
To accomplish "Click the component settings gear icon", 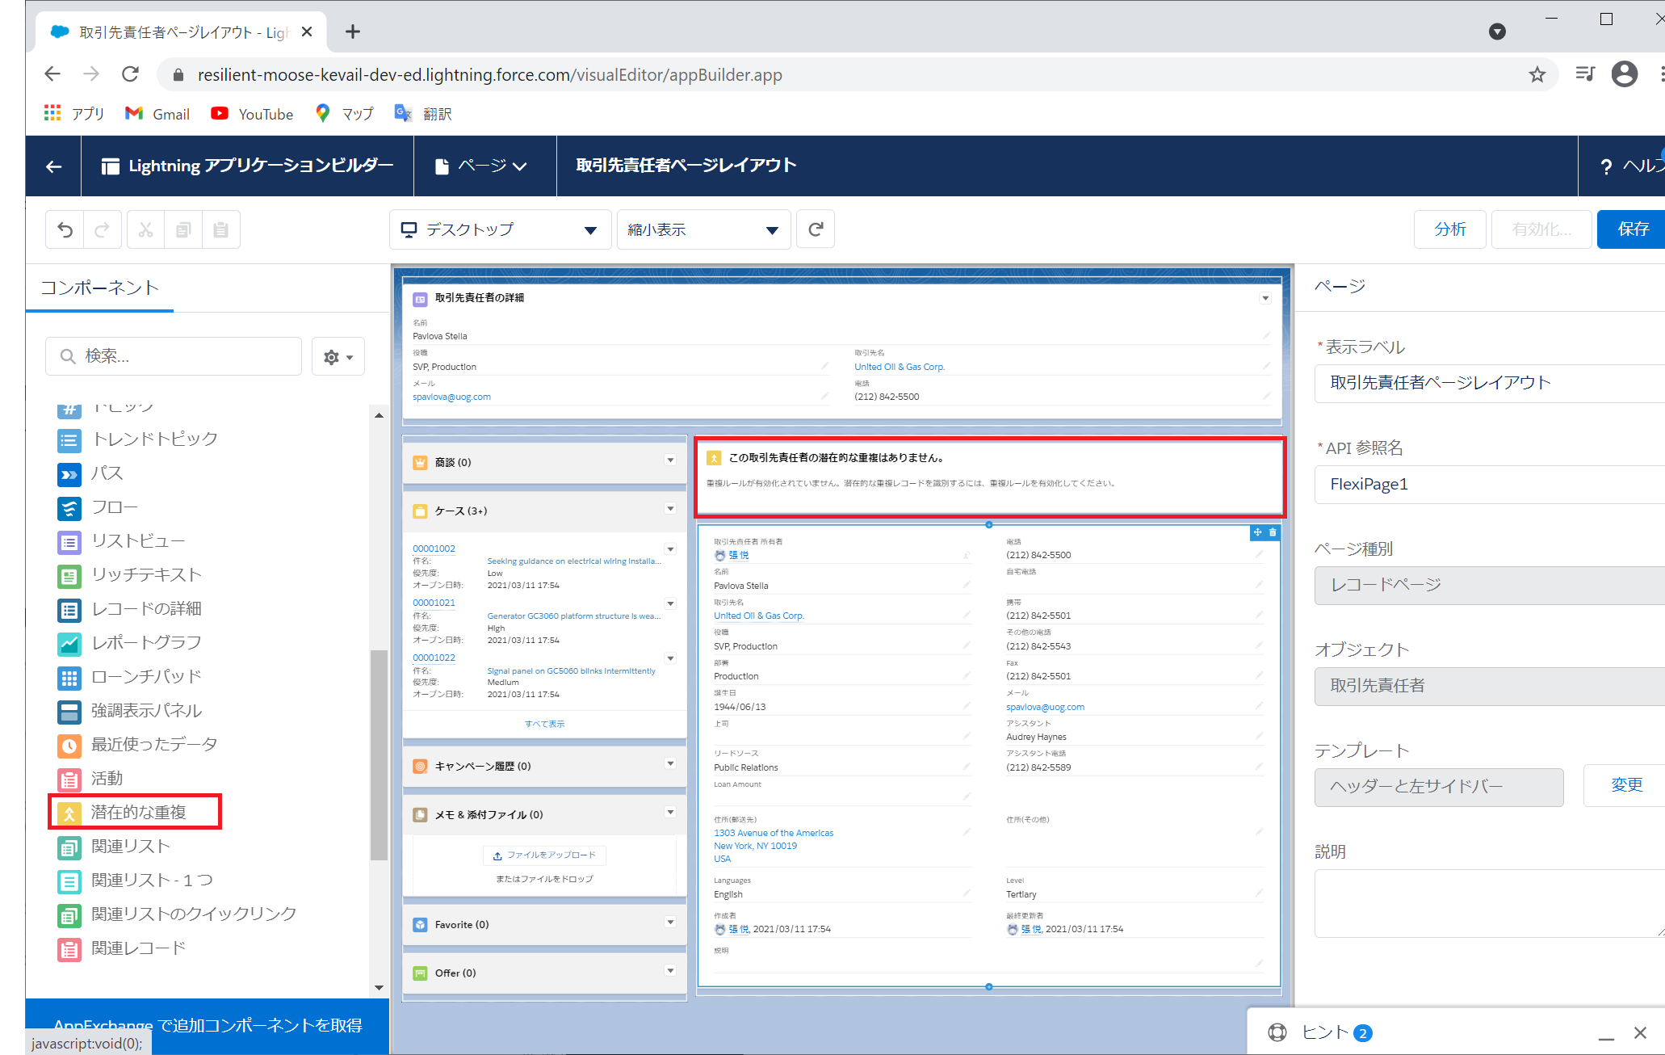I will pos(338,357).
